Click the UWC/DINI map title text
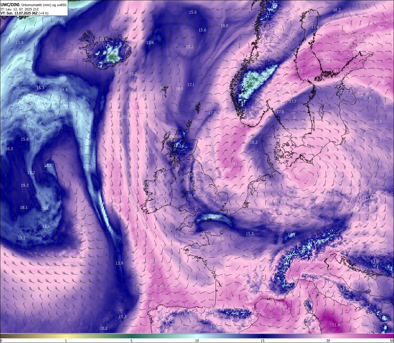 coord(34,5)
